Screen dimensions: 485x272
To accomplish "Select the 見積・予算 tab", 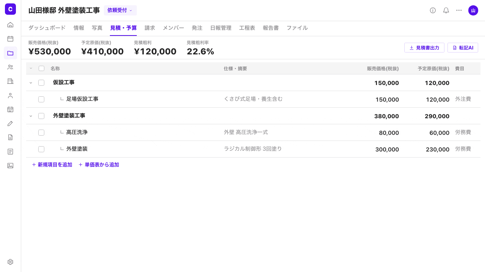I will 124,28.
